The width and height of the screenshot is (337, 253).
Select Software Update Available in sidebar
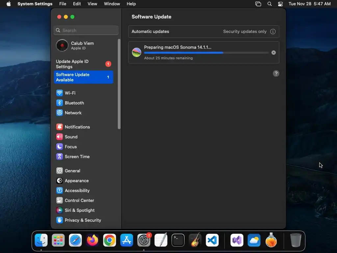point(83,77)
